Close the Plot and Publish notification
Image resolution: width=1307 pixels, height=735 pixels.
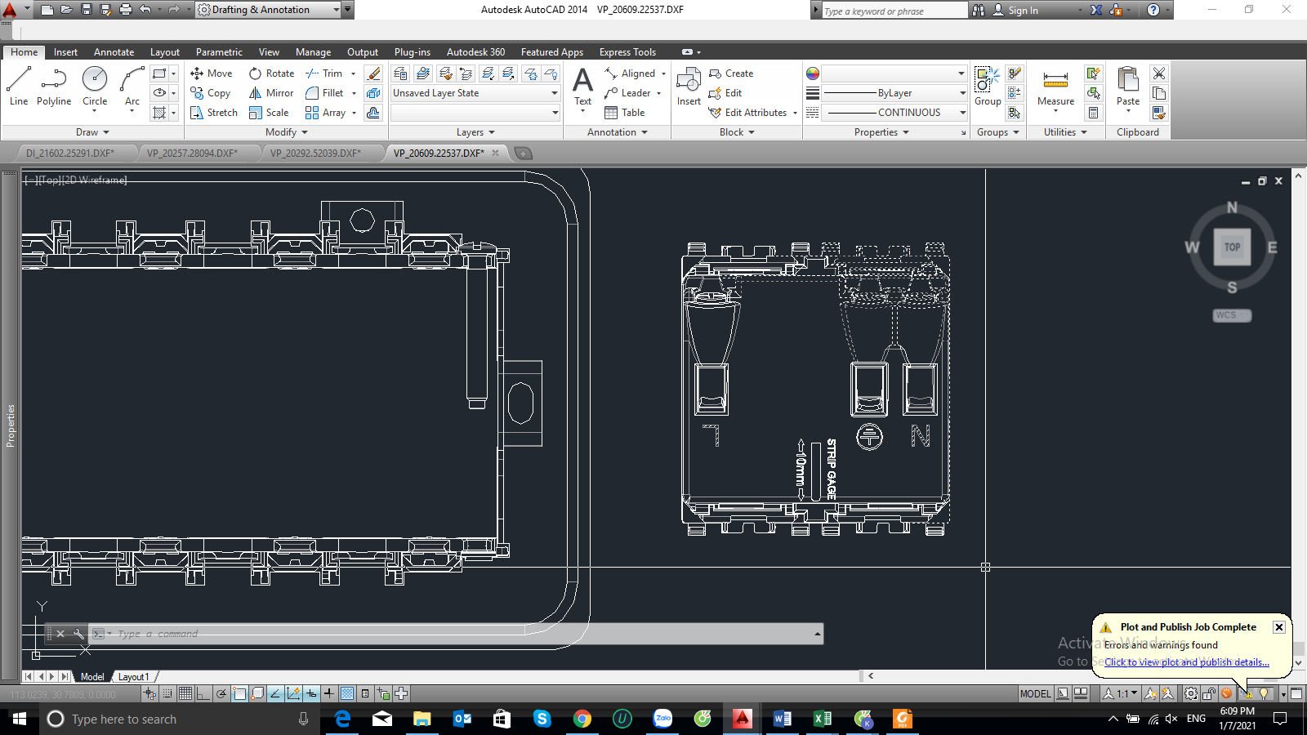(x=1279, y=627)
